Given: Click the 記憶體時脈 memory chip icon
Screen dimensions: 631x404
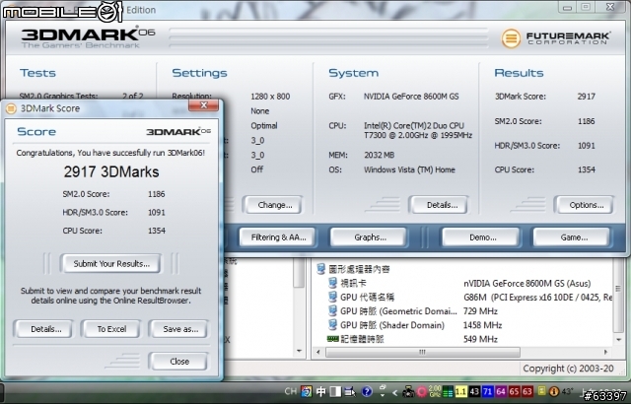Looking at the screenshot, I should pyautogui.click(x=333, y=339).
